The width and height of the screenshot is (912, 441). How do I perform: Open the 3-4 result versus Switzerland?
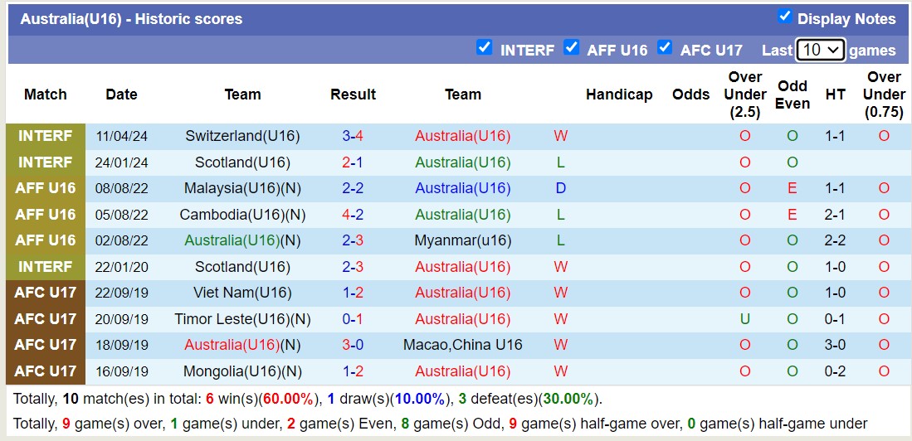(353, 136)
